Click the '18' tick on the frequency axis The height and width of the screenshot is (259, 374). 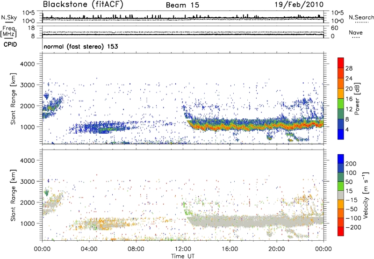[31, 28]
